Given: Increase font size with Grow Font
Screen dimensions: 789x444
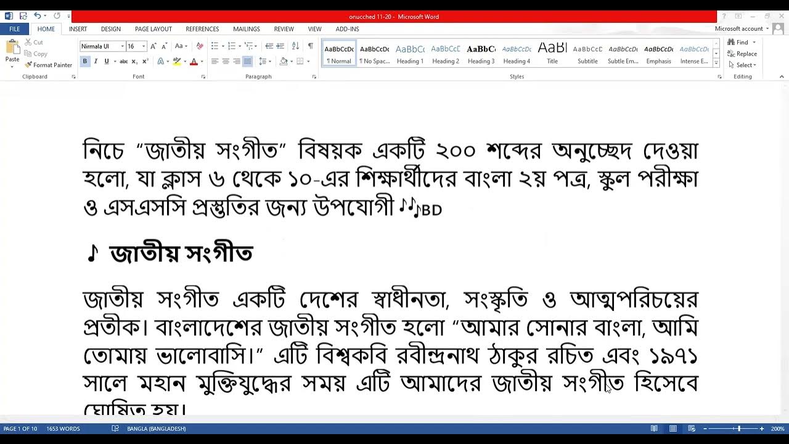Looking at the screenshot, I should tap(153, 46).
